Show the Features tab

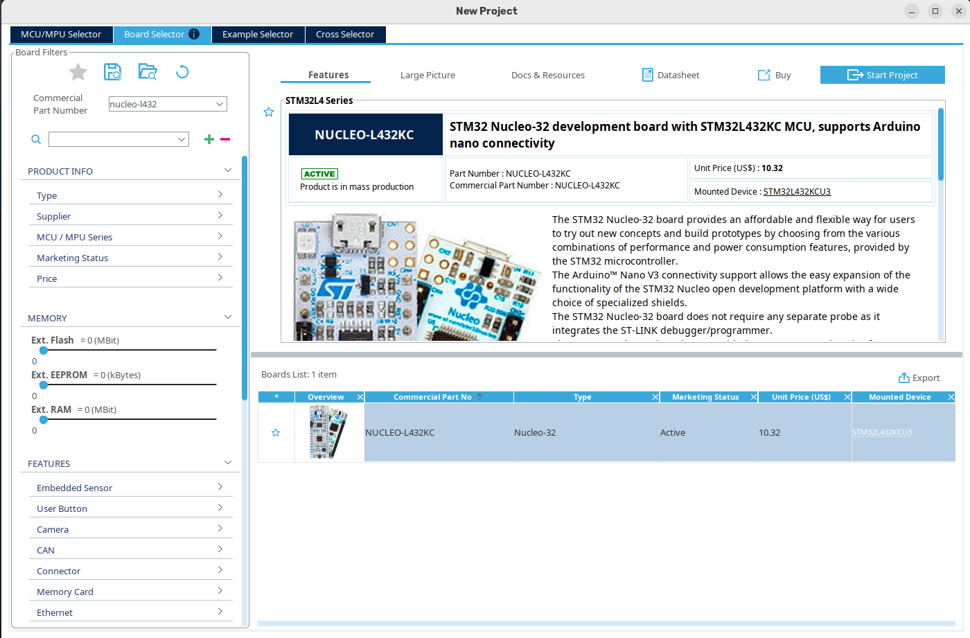point(328,75)
